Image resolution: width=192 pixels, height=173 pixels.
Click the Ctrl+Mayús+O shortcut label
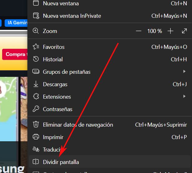169,47
